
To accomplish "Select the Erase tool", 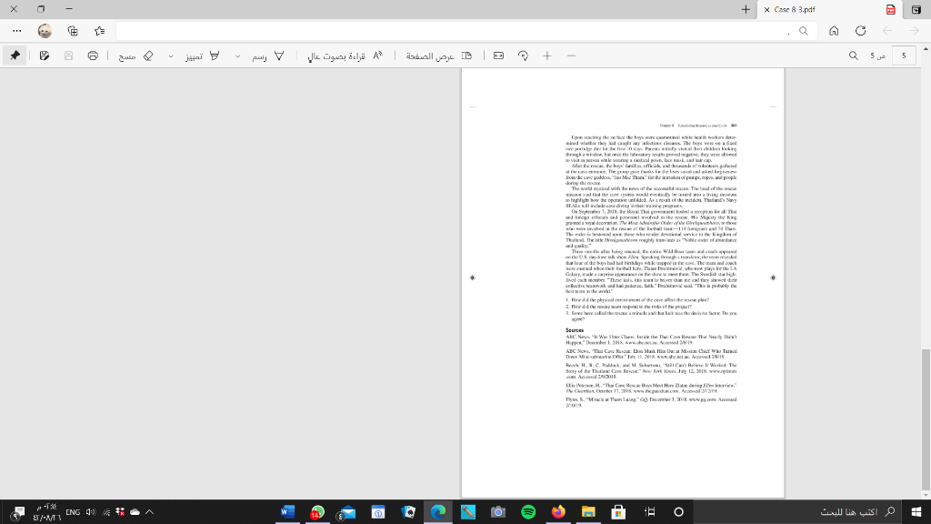I will 136,55.
